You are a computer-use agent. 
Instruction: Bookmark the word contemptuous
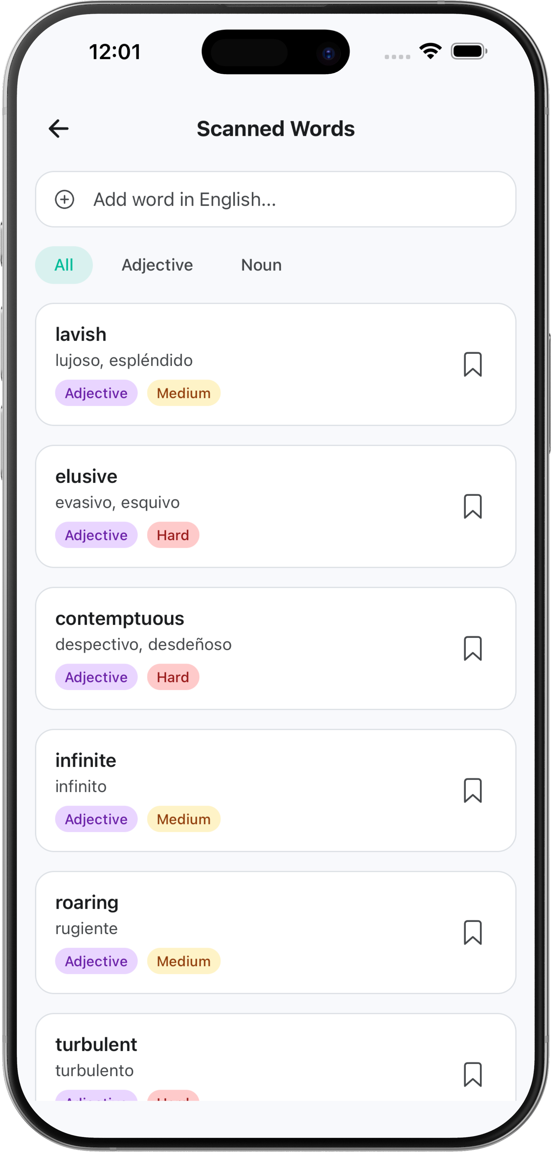click(x=473, y=649)
